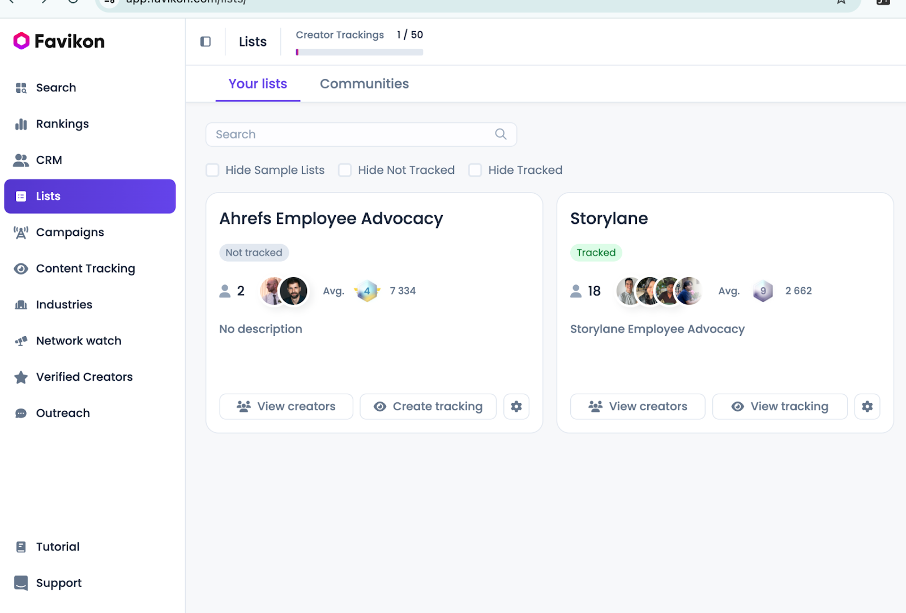Click the Favikon logo

(x=59, y=41)
